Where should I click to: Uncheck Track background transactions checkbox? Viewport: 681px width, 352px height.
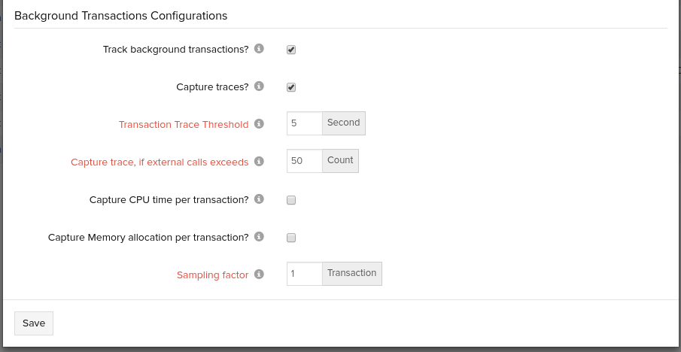point(291,50)
